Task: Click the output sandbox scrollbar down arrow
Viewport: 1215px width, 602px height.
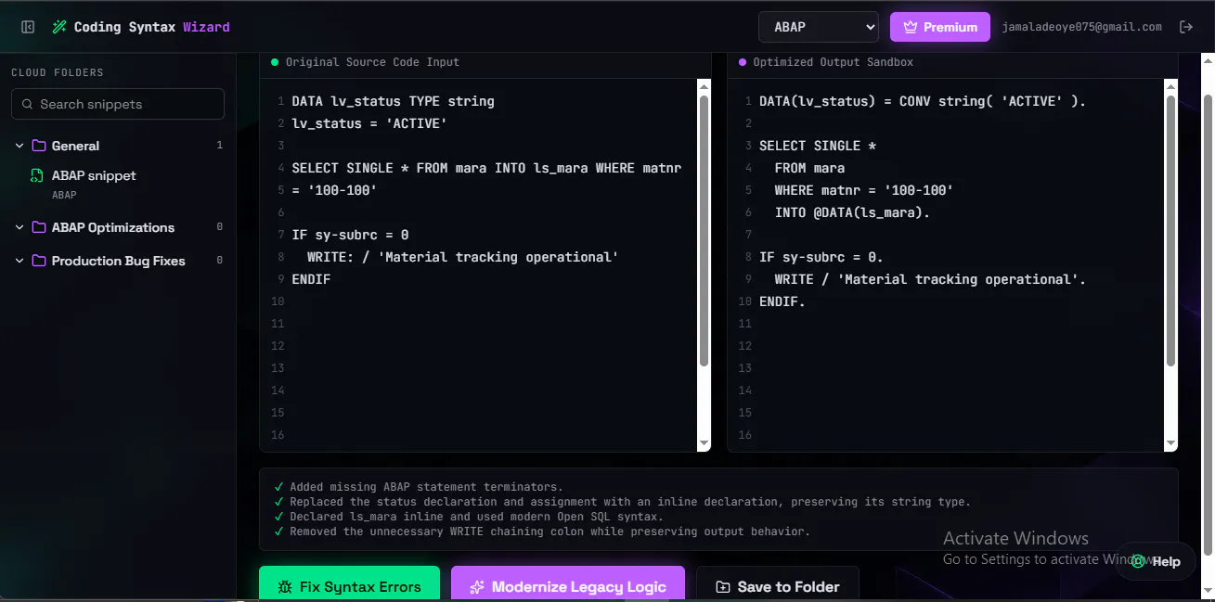Action: [1170, 443]
